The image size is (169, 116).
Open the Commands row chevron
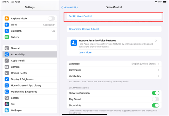tap(159, 70)
